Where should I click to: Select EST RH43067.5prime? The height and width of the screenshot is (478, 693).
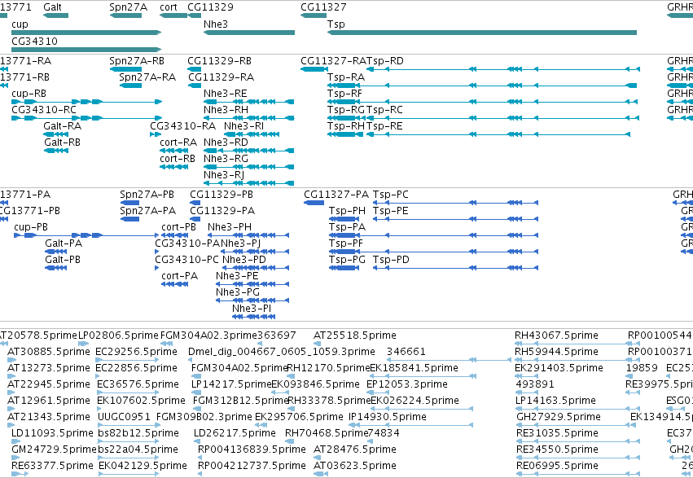[577, 344]
